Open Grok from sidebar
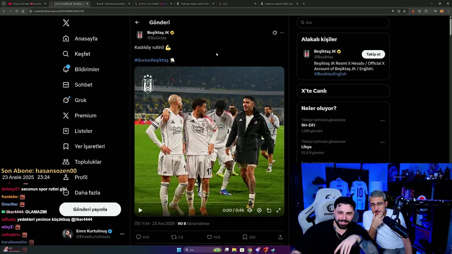The width and height of the screenshot is (452, 254). [x=74, y=100]
